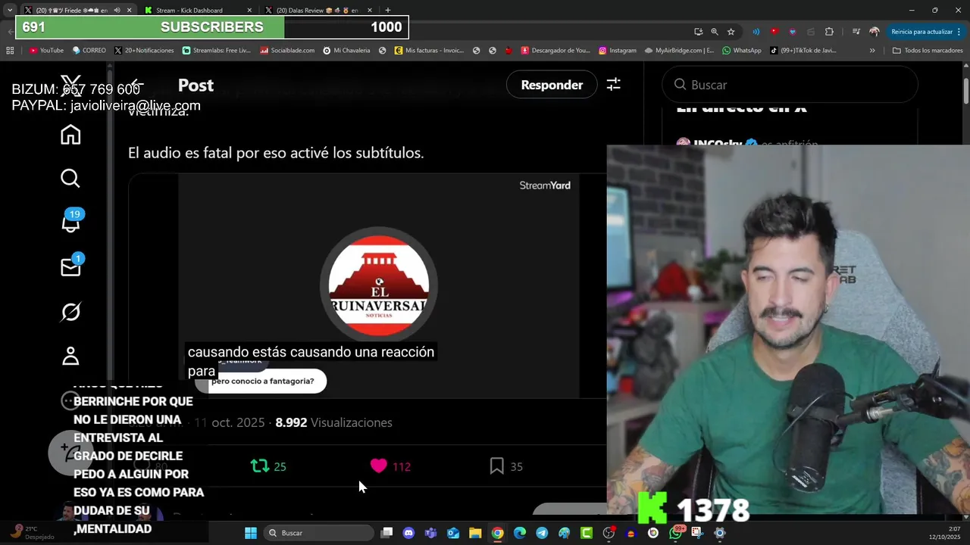Open Microsoft Teams from the taskbar
This screenshot has height=545, width=970.
[430, 533]
